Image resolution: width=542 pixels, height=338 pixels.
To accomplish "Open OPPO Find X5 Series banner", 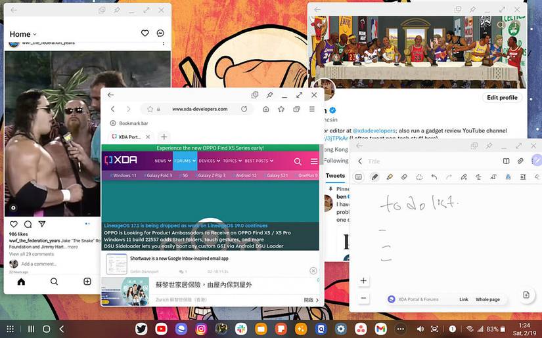I will (210, 148).
